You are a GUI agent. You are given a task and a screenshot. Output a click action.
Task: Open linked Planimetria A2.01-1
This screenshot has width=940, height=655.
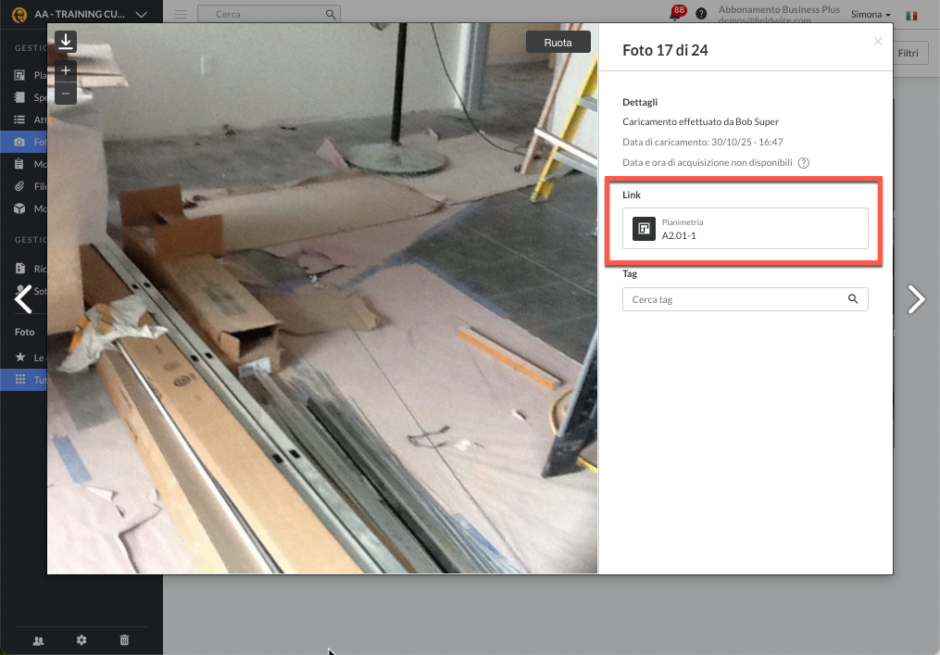tap(745, 229)
